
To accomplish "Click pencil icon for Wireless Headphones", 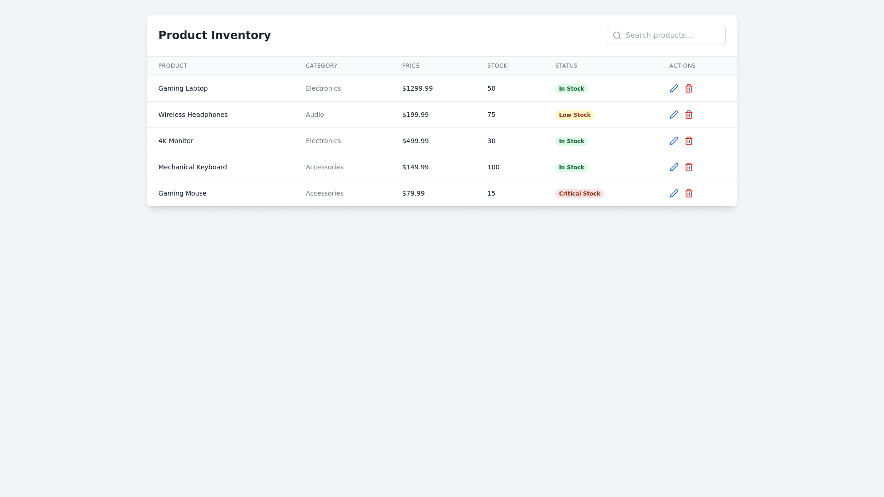I will (x=674, y=115).
